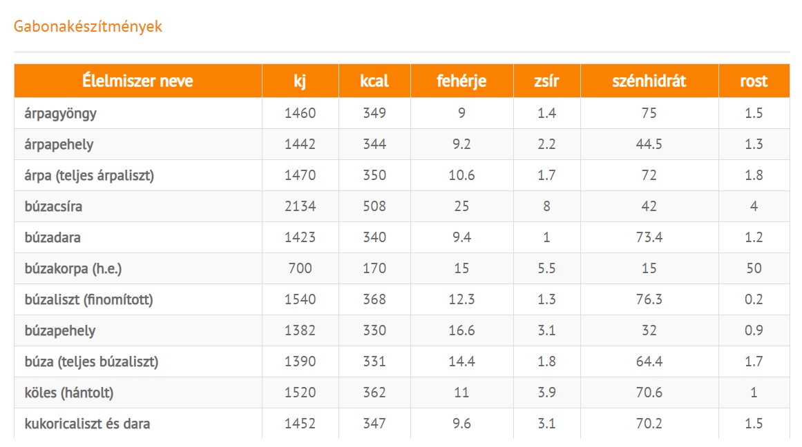Click the Gabonakészítmények section heading

coord(88,27)
